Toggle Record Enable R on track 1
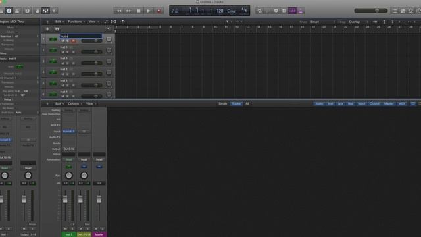The image size is (421, 237). click(73, 41)
